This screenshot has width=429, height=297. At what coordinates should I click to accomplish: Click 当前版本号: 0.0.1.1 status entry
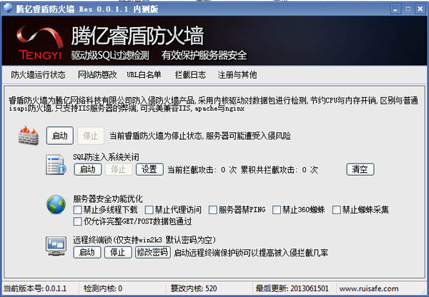(x=35, y=288)
